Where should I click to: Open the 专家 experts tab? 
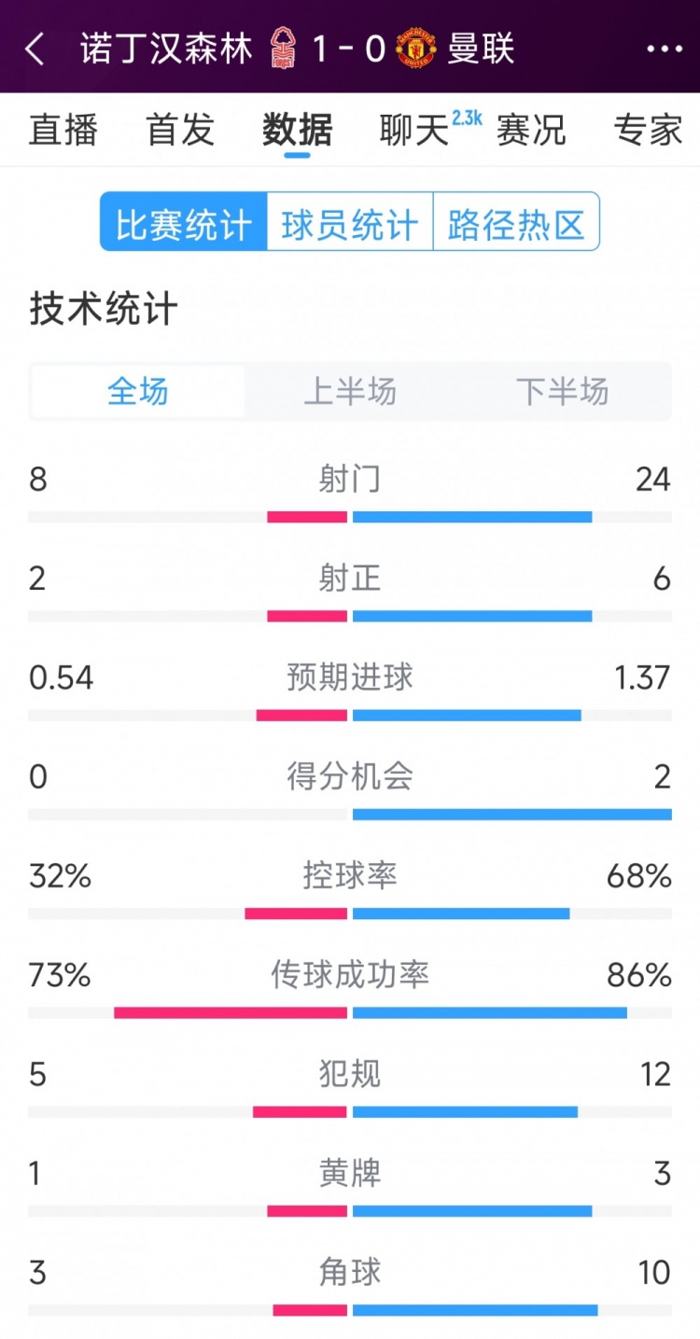(x=648, y=130)
